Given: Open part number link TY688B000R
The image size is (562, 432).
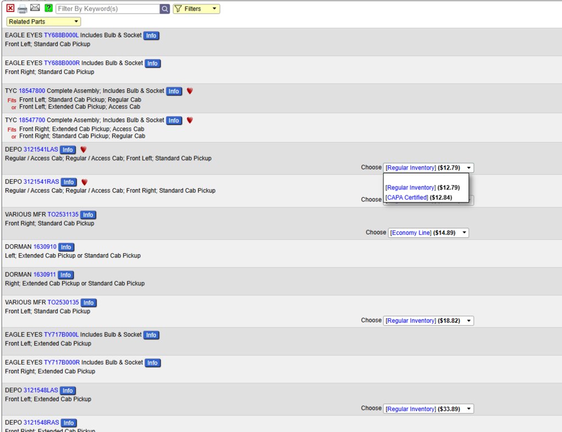Looking at the screenshot, I should pos(62,63).
